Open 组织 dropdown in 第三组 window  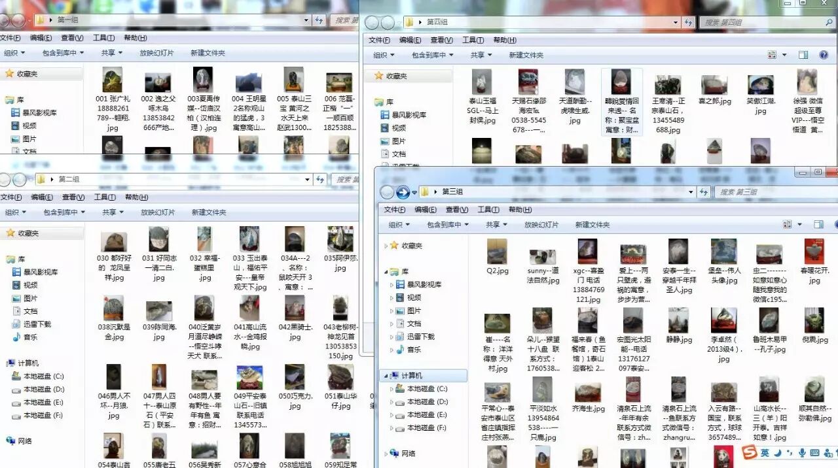[x=399, y=224]
